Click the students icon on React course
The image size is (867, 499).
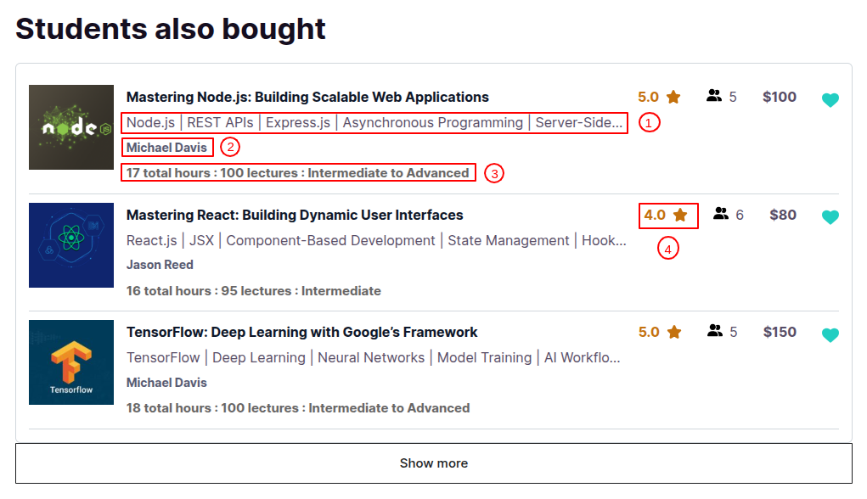720,214
